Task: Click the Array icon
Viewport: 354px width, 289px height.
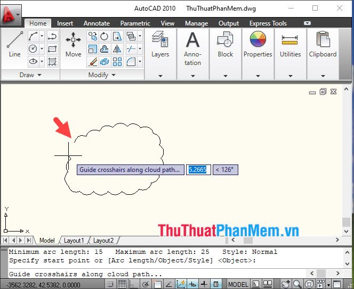Action: click(117, 61)
